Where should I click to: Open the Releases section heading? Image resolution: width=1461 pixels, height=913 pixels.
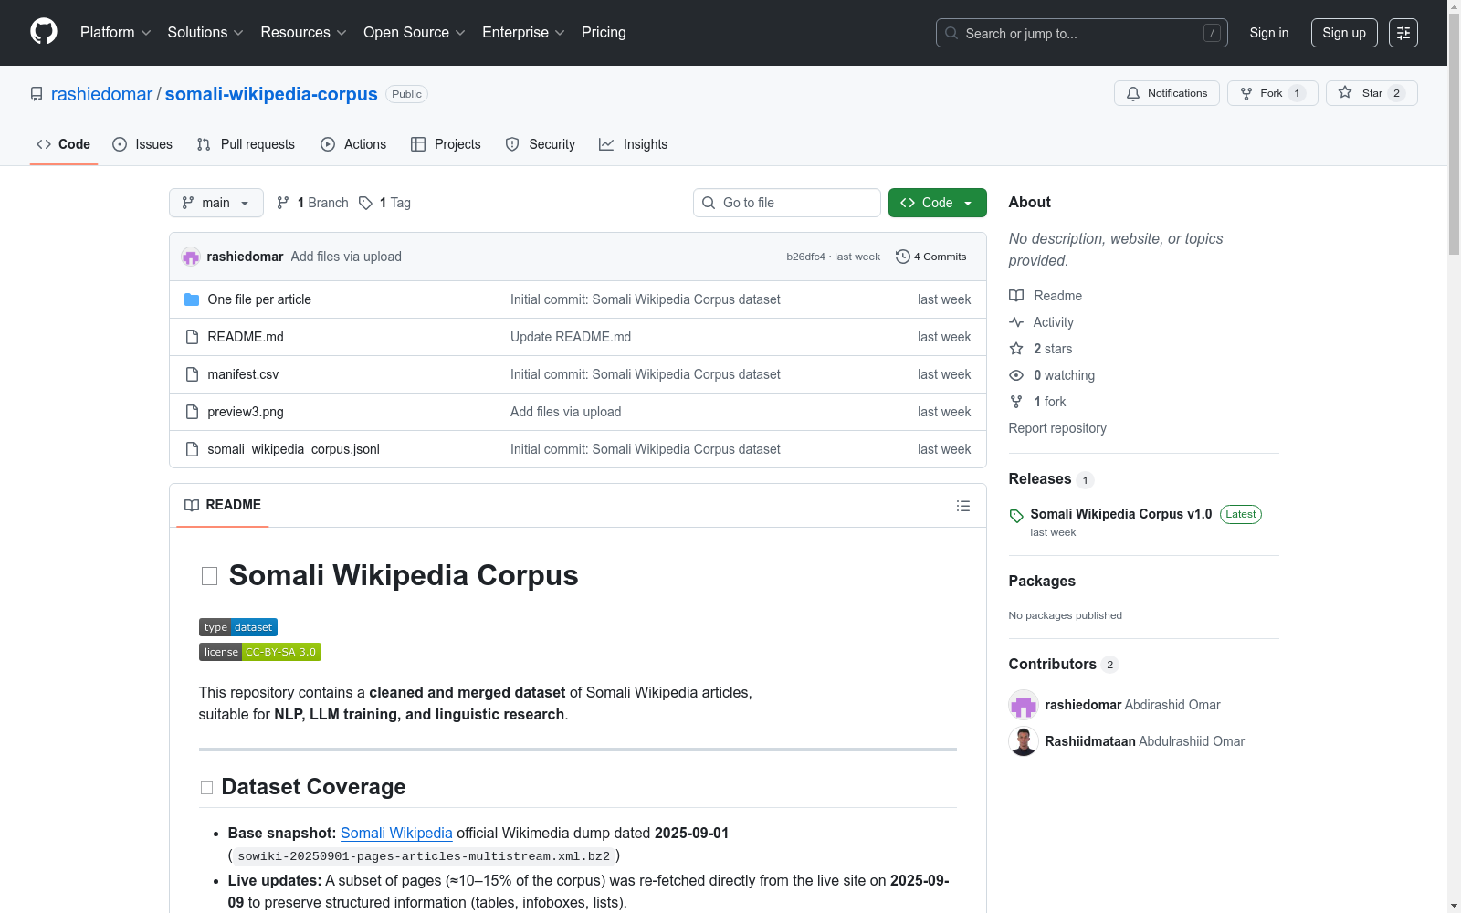pos(1040,479)
